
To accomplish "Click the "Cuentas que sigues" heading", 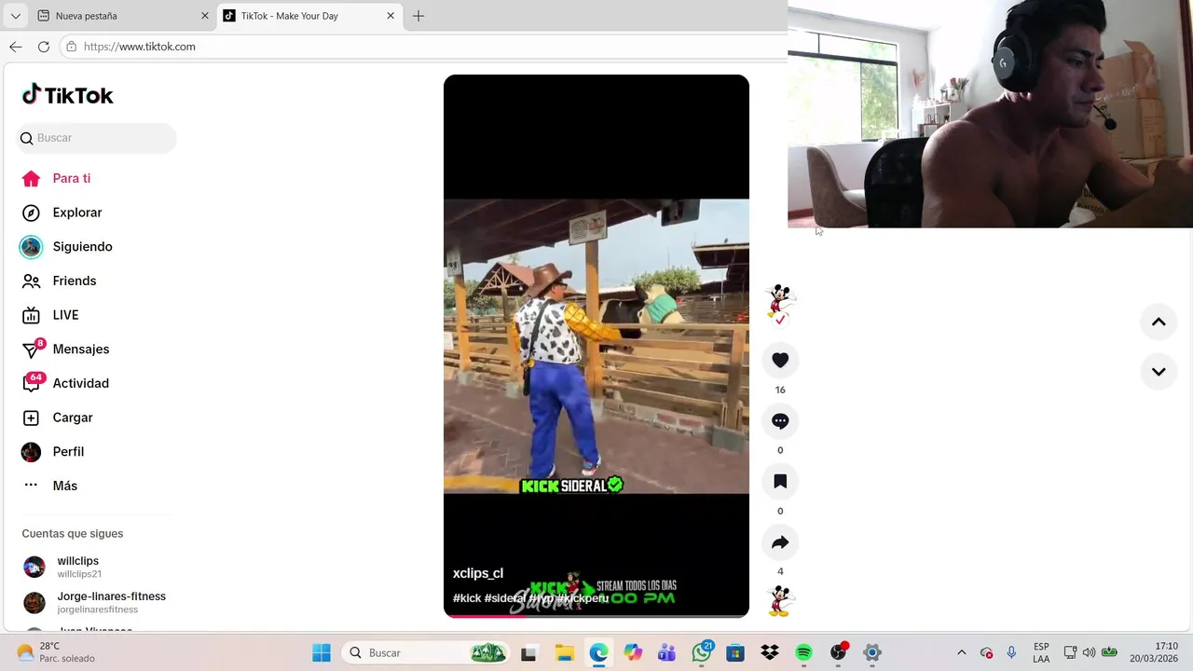I will (x=73, y=534).
